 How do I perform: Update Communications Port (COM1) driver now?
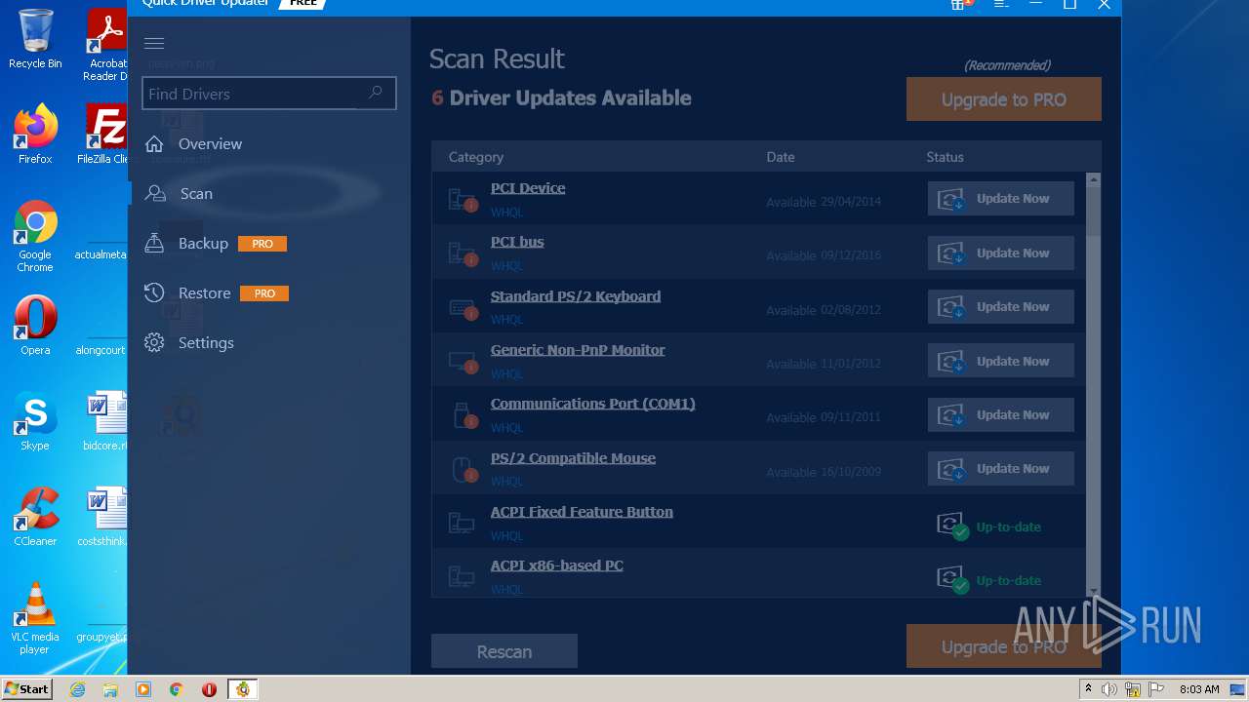1001,414
